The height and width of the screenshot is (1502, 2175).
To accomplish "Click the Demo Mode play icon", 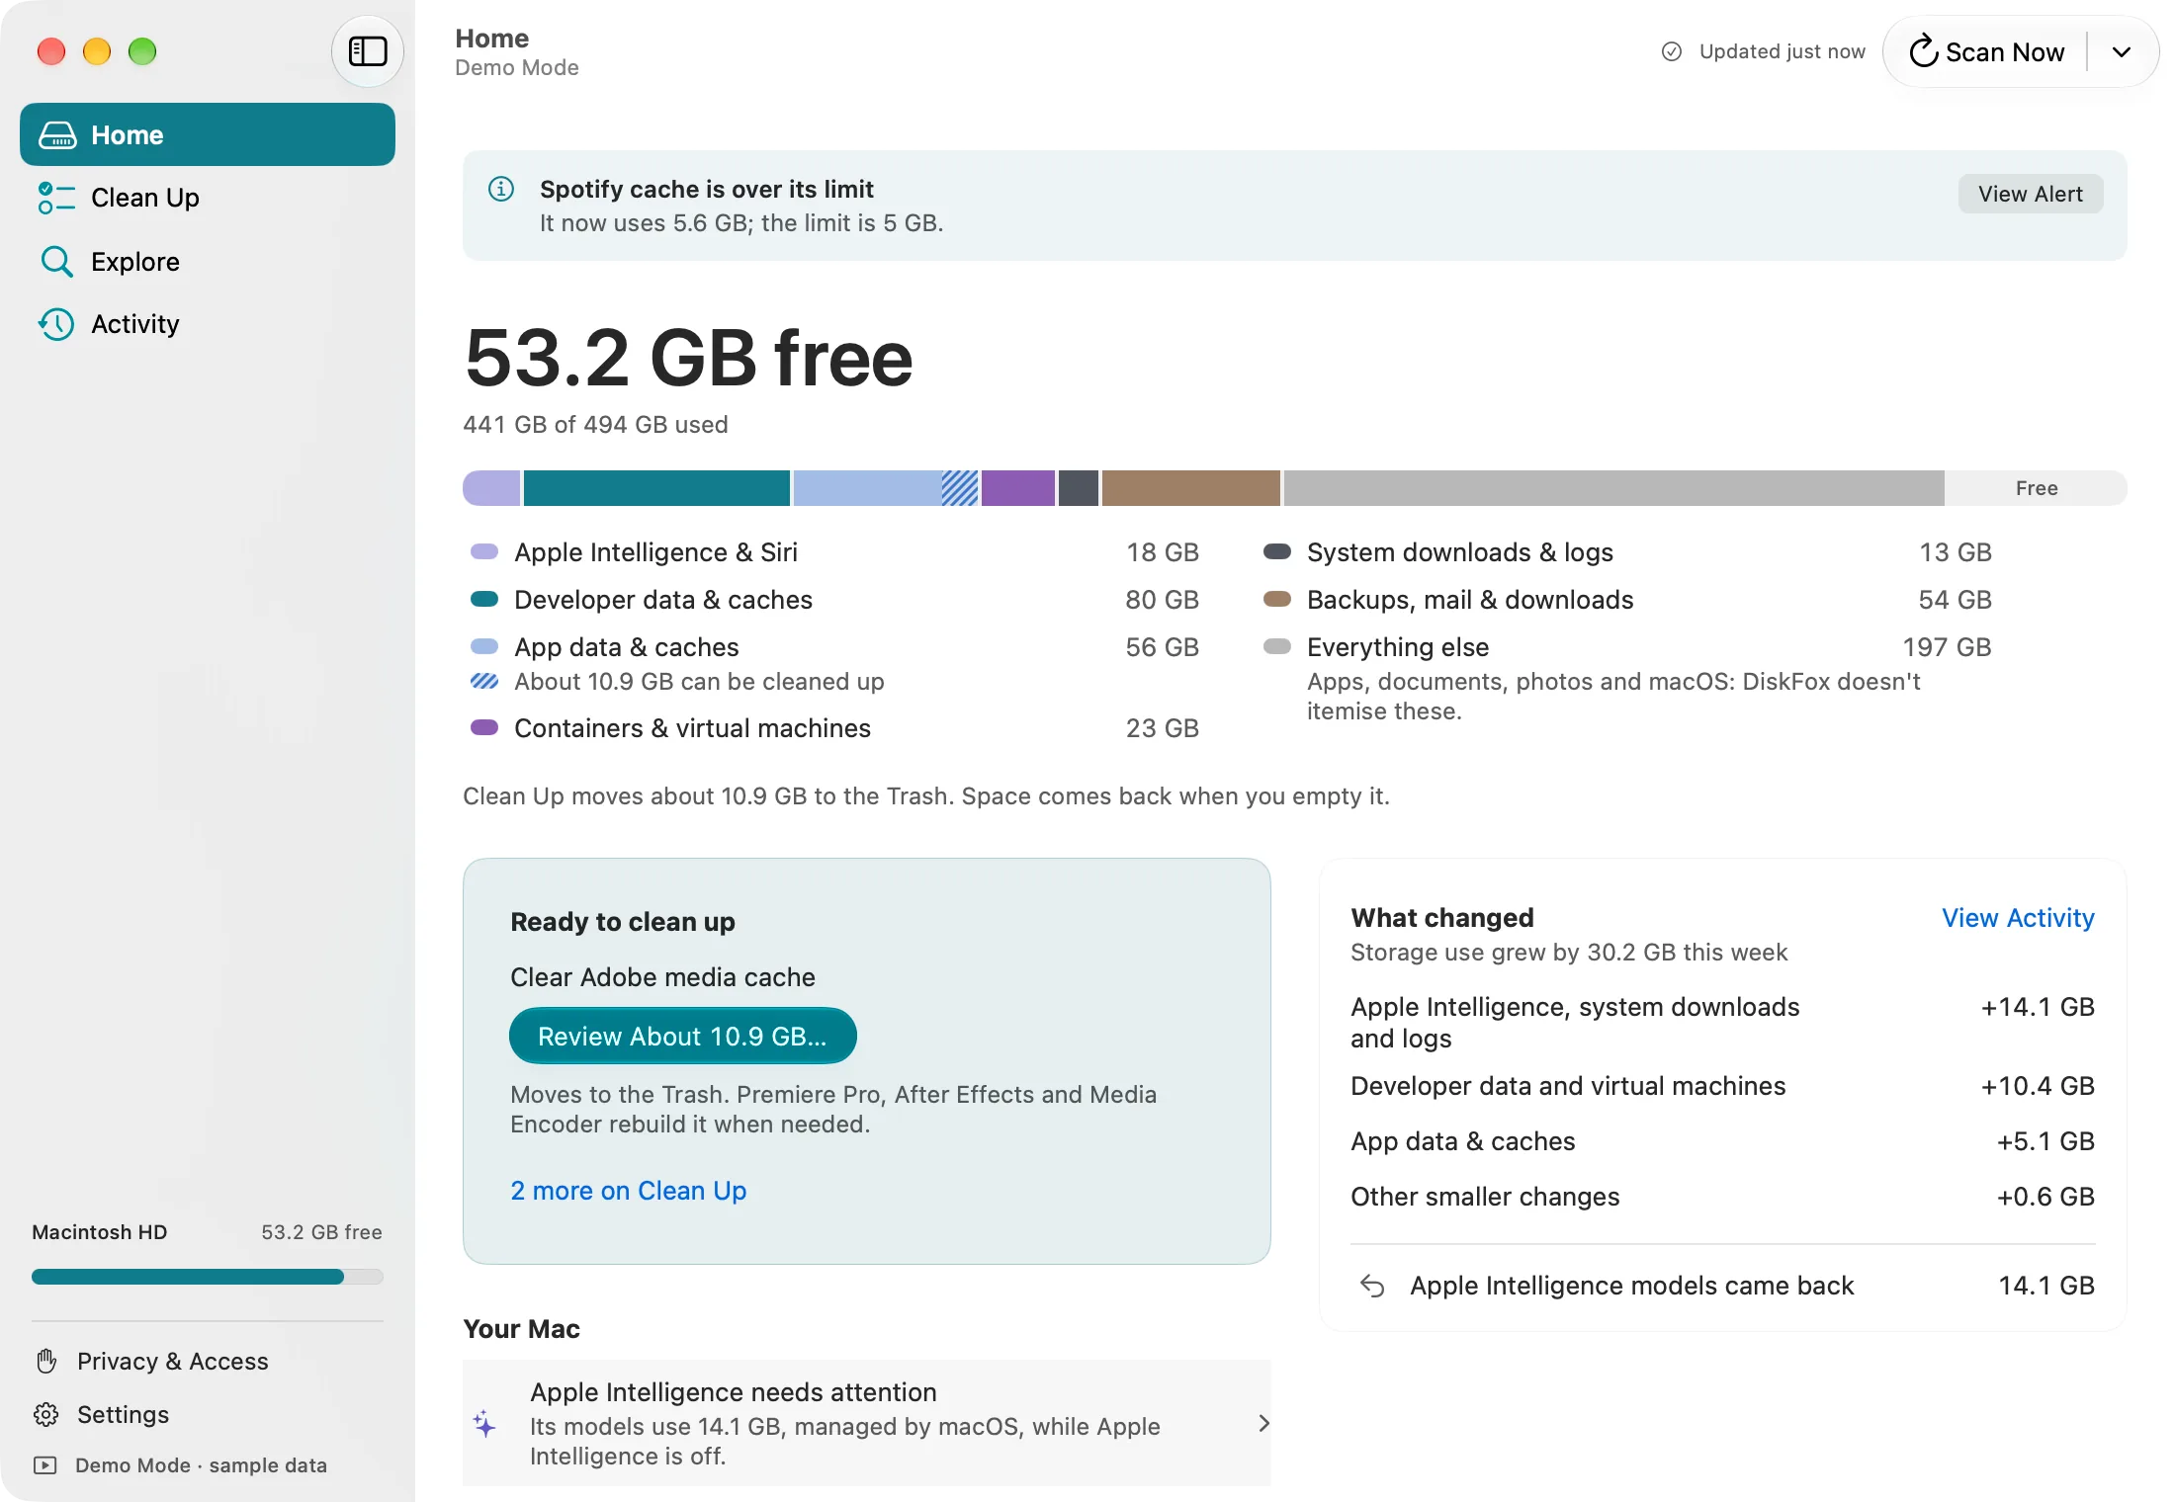I will 45,1465.
